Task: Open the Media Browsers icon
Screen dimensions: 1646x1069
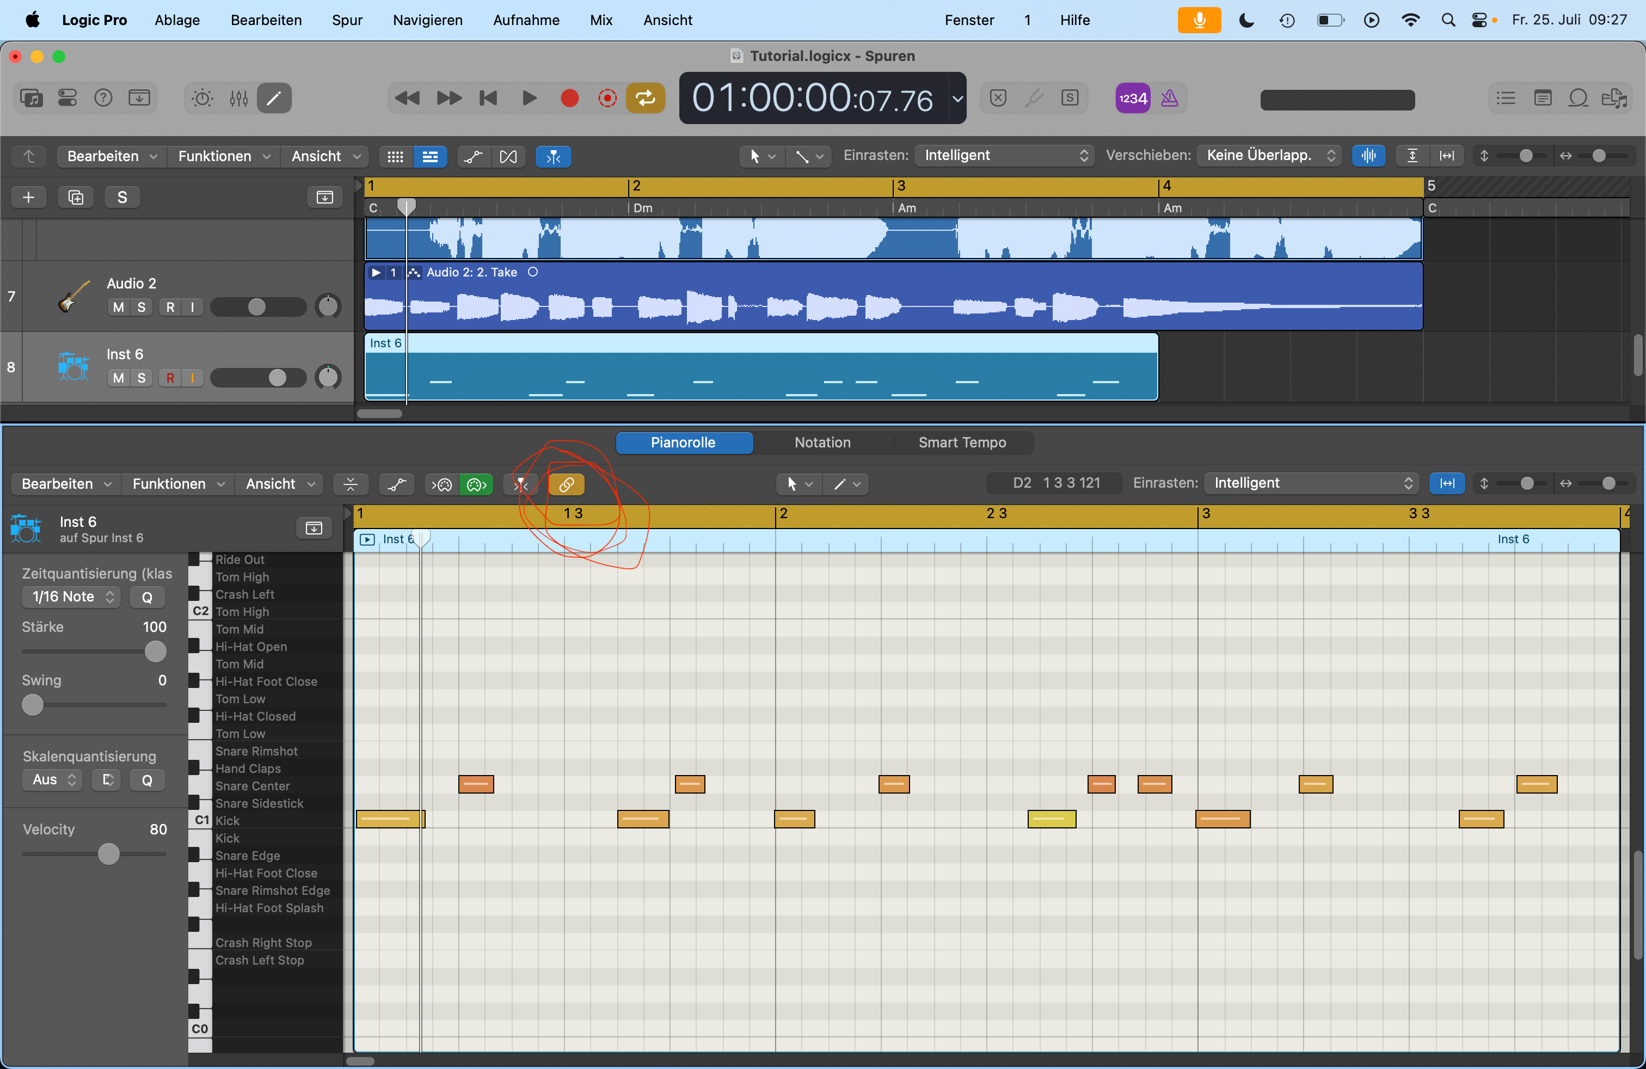Action: coord(1614,98)
